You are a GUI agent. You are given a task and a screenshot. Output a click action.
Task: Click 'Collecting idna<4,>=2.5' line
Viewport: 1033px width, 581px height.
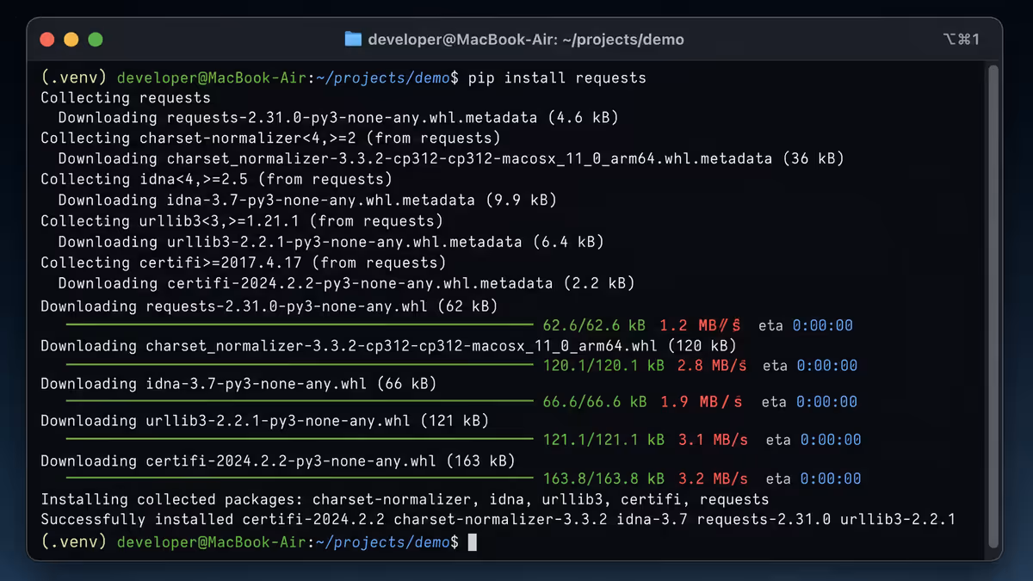tap(216, 179)
